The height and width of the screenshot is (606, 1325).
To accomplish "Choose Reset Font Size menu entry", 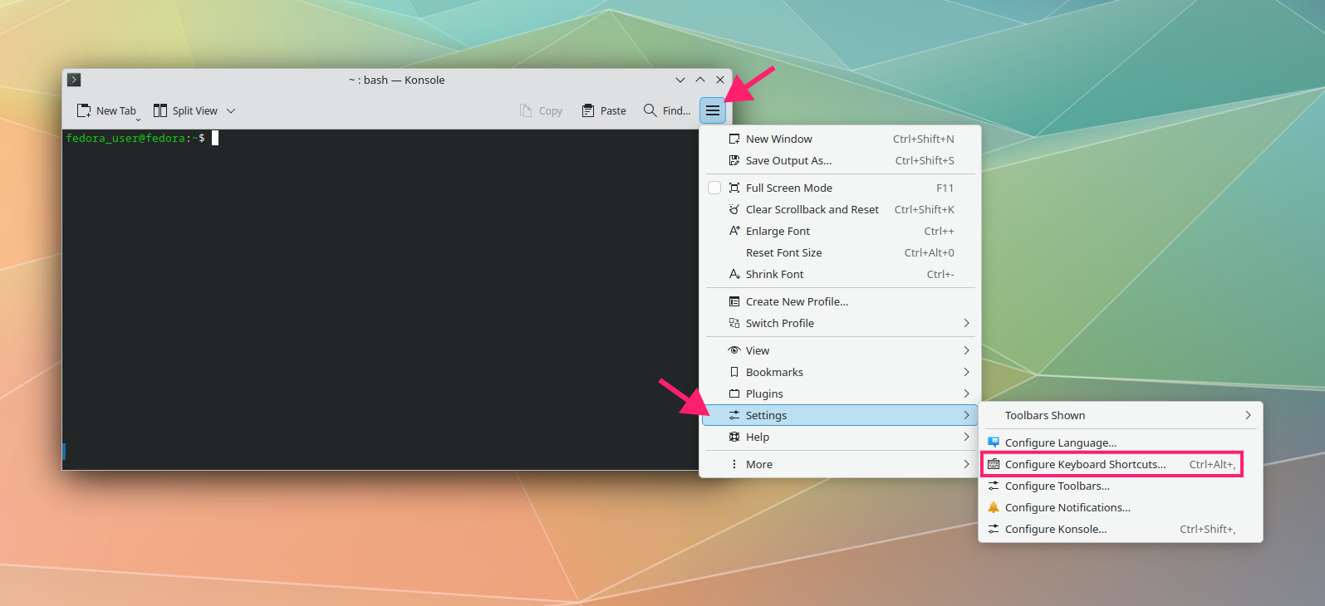I will [840, 252].
